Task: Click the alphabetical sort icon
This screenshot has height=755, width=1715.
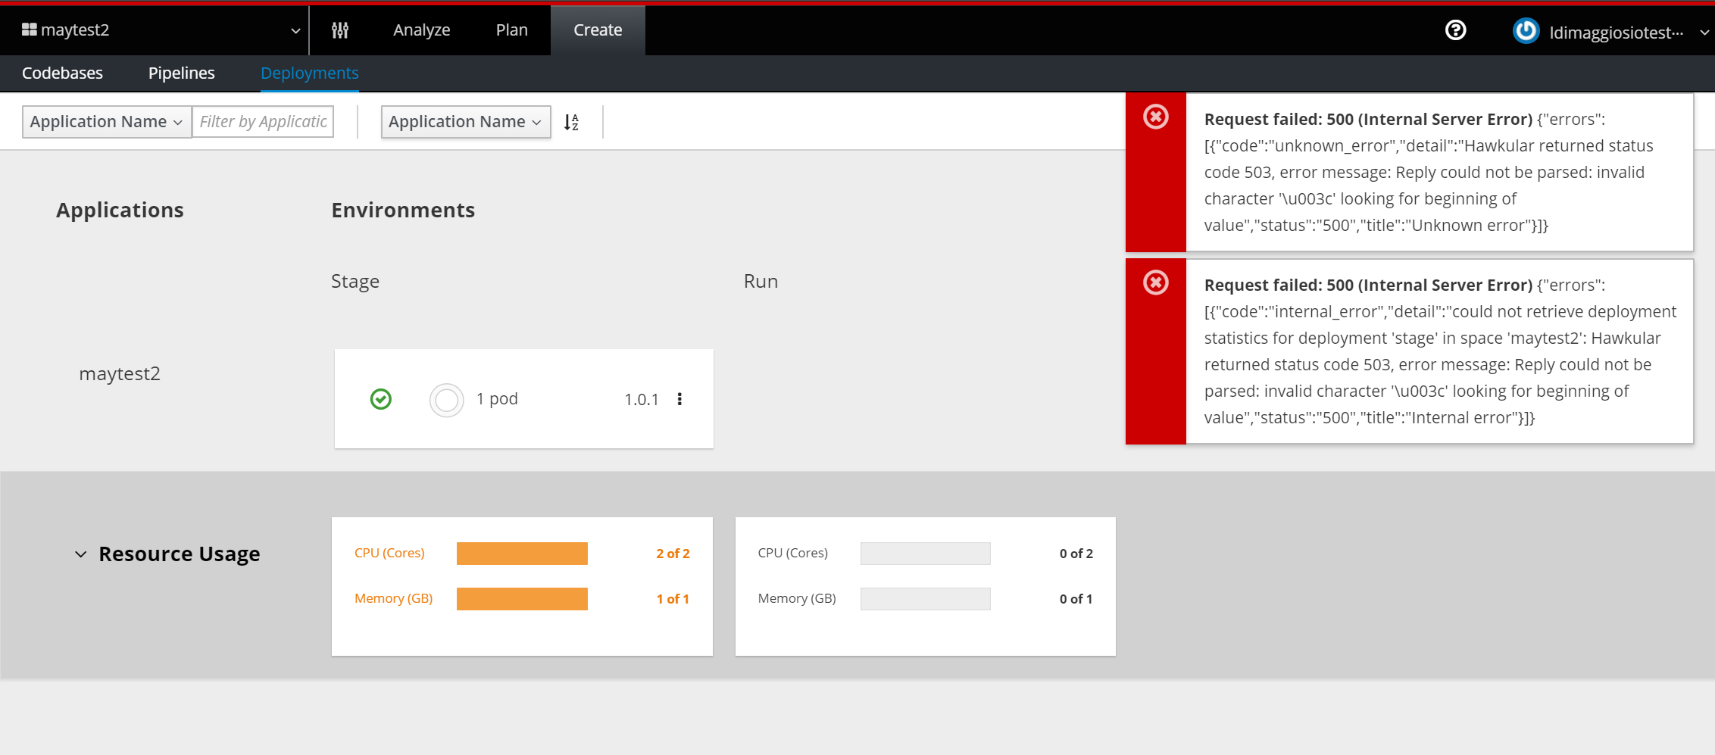Action: click(573, 122)
